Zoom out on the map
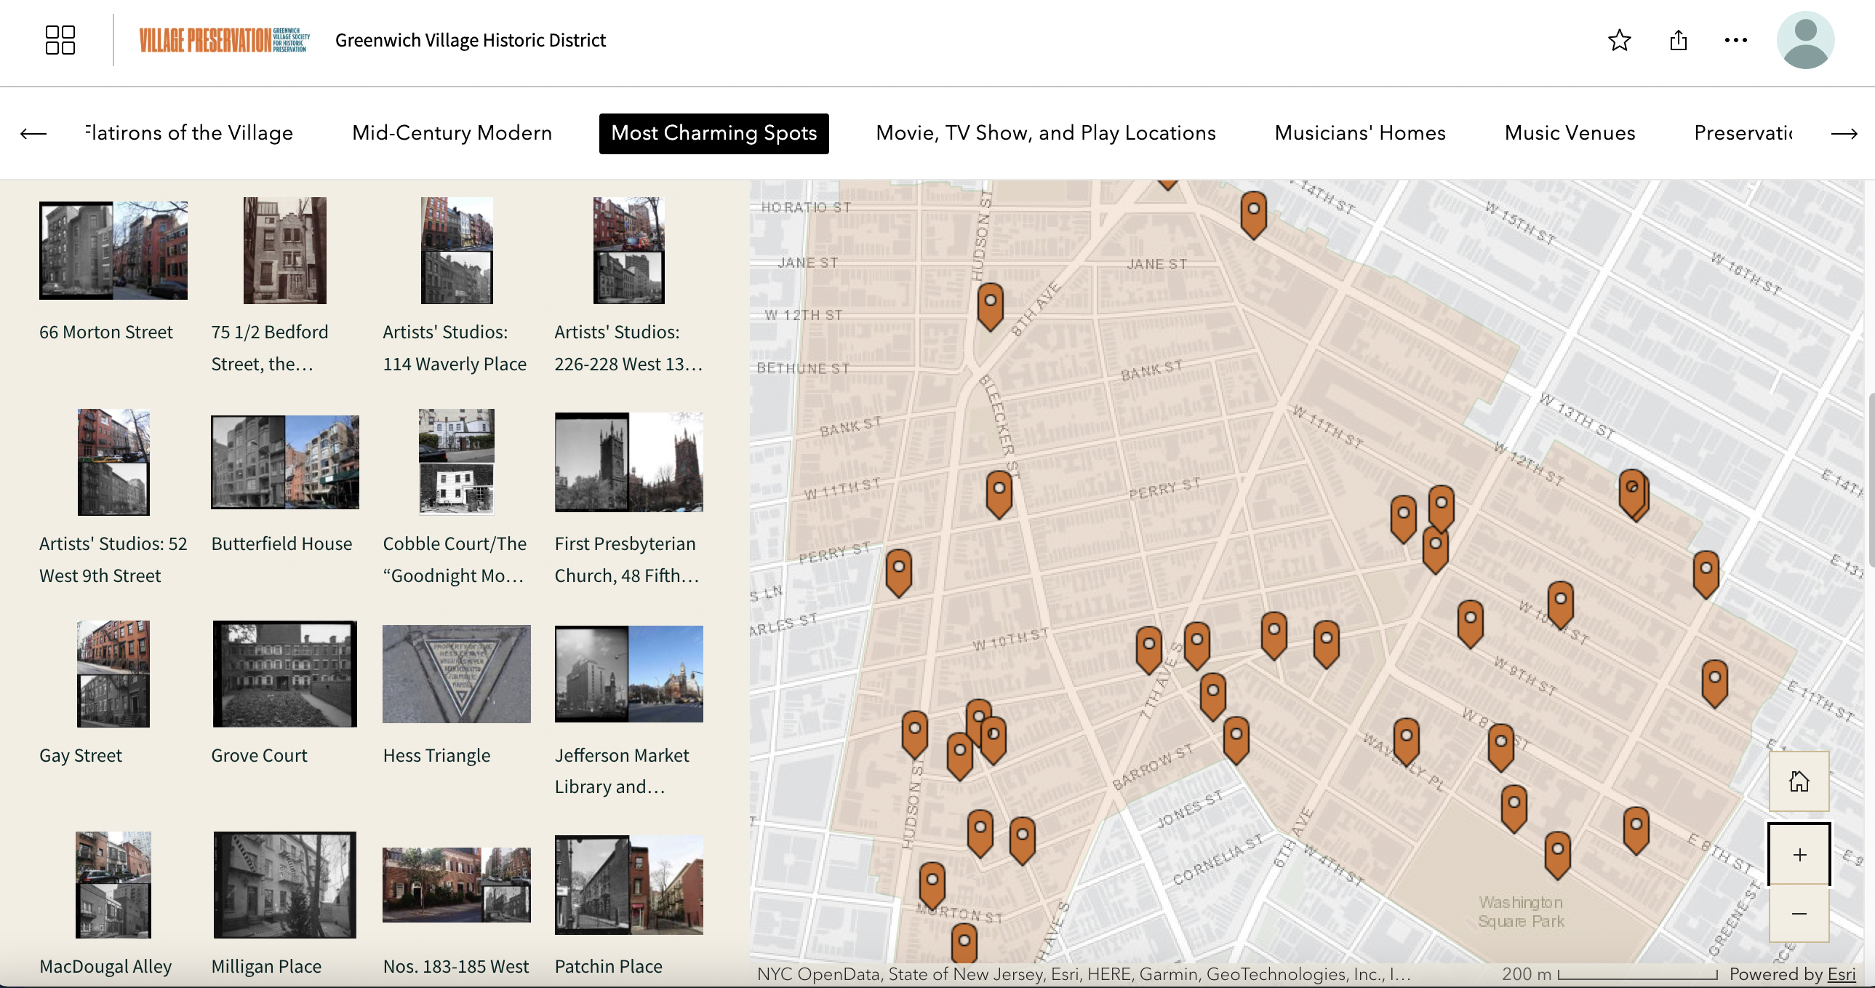 coord(1799,913)
